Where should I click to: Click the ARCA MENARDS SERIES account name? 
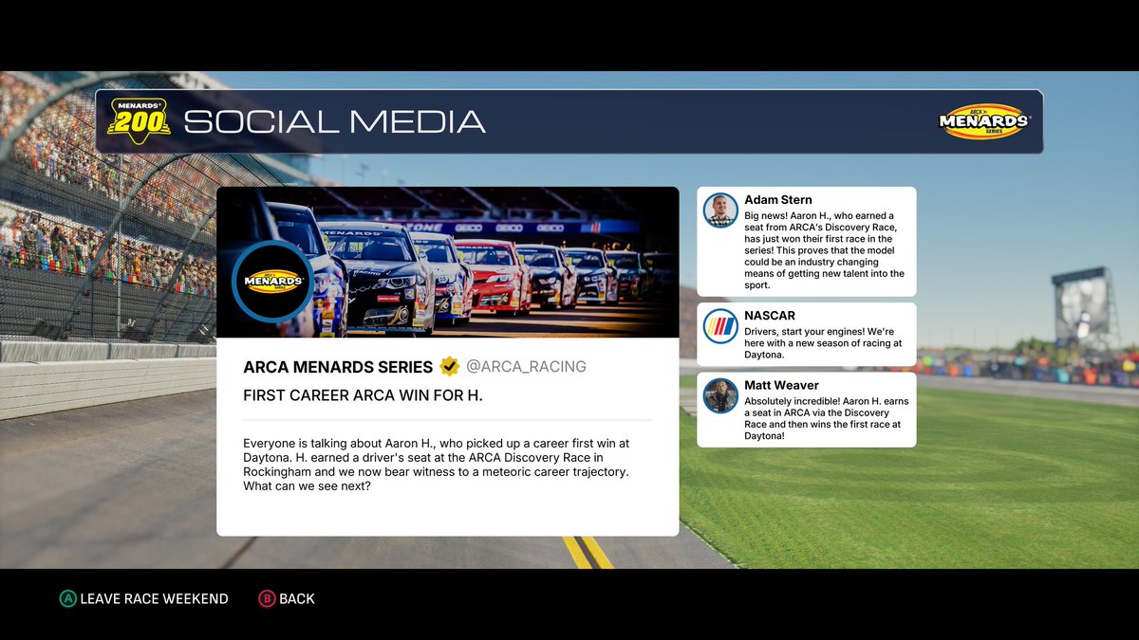tap(338, 367)
